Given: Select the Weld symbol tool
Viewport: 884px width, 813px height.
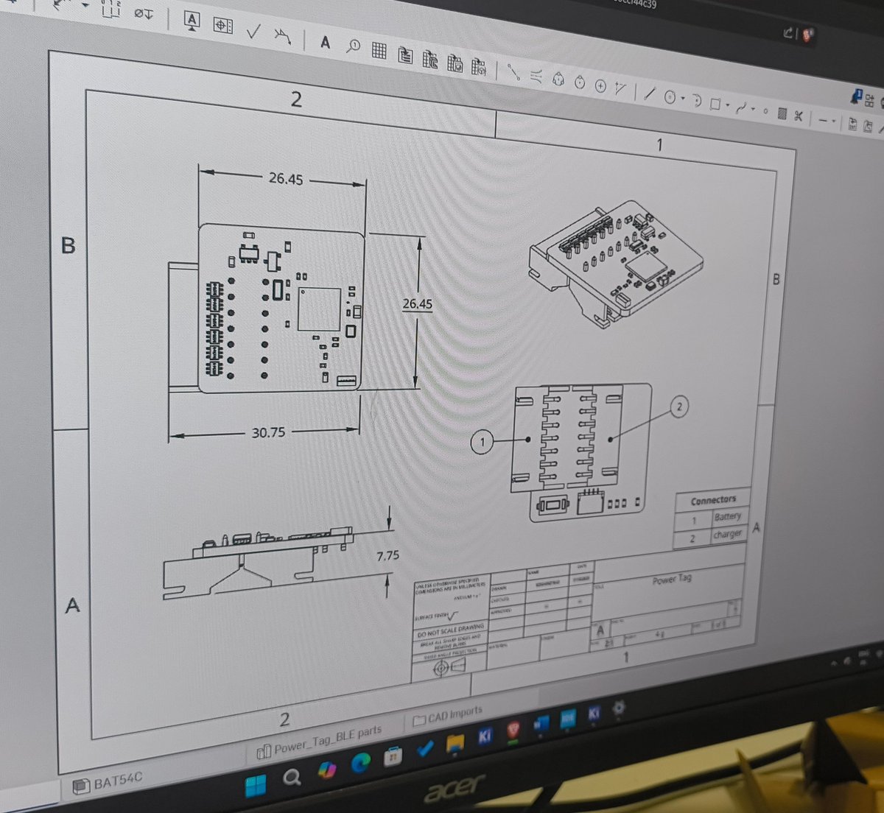Looking at the screenshot, I should click(x=282, y=35).
